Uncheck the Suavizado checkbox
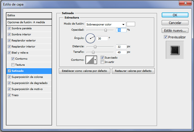 click(102, 57)
